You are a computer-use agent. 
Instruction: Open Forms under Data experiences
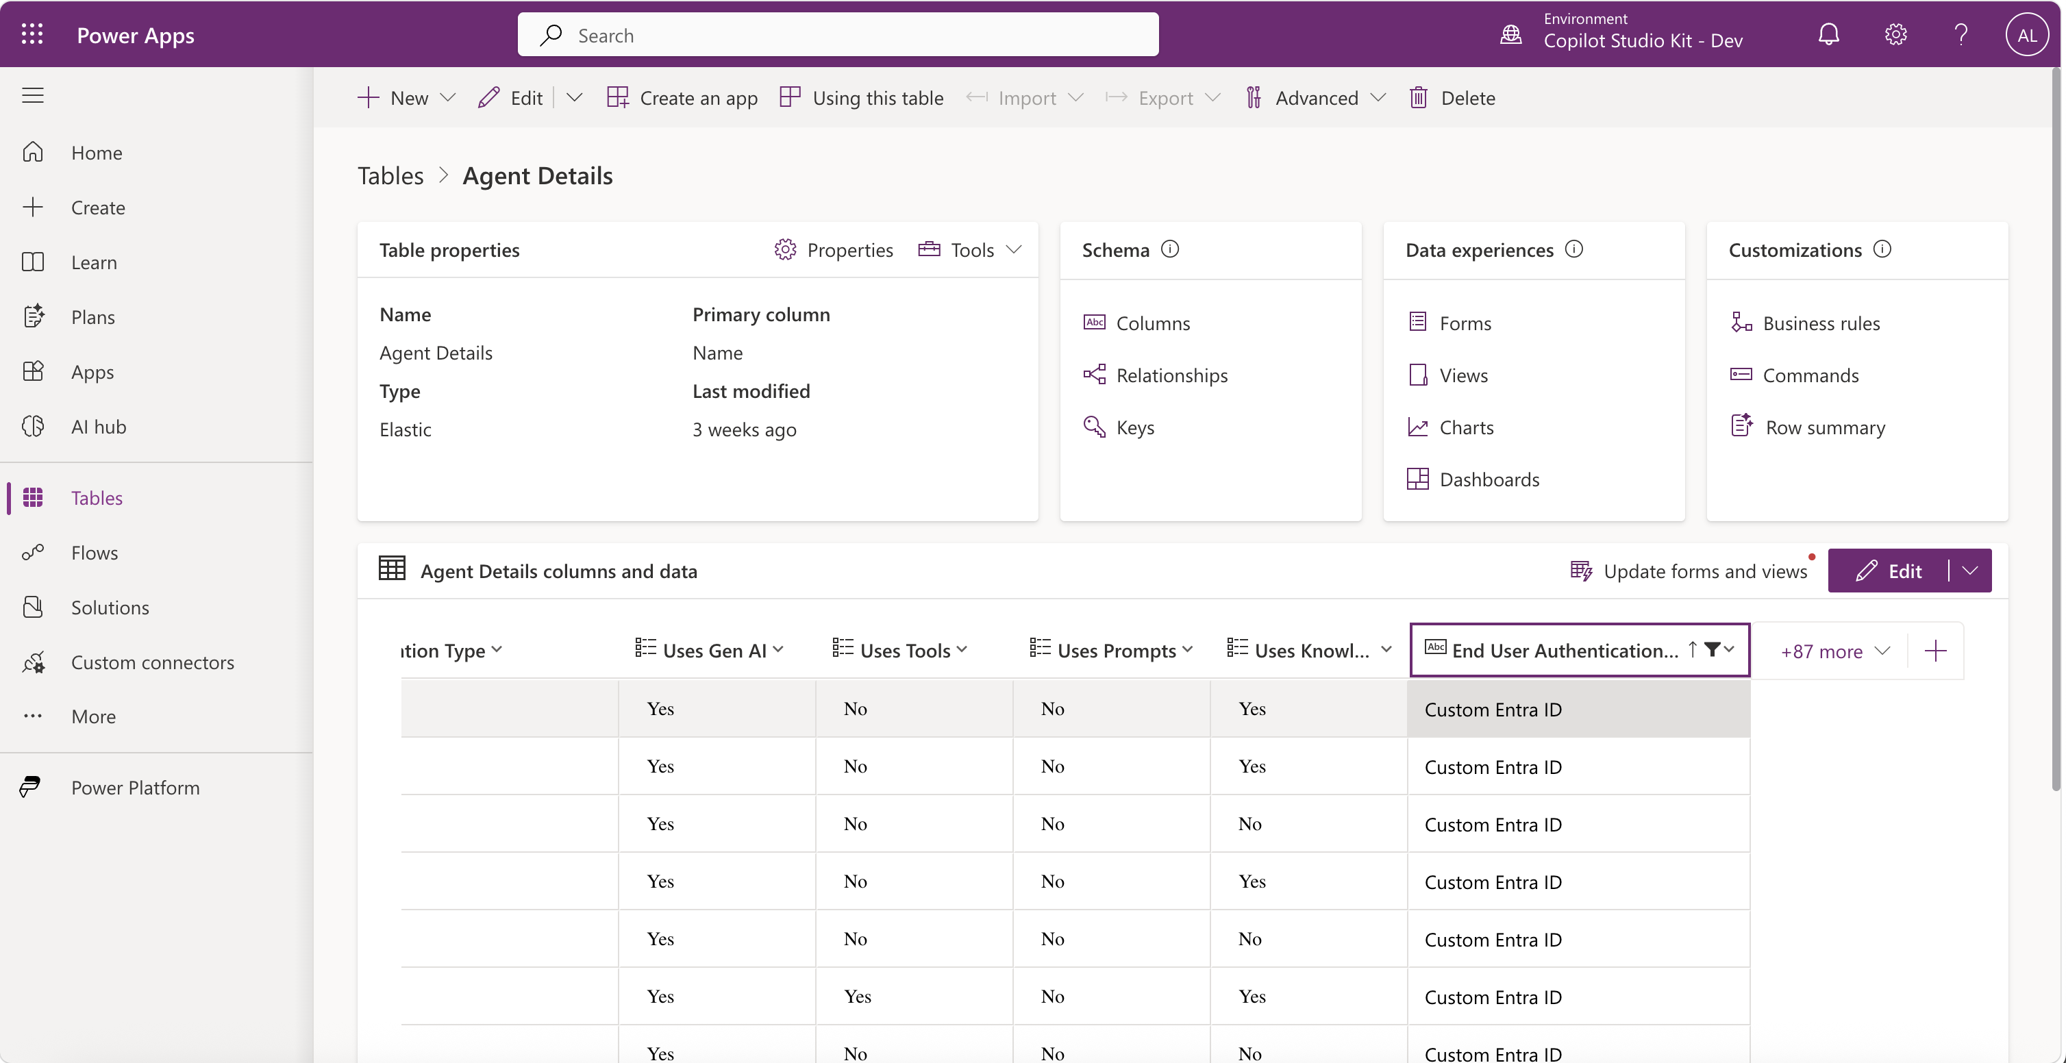coord(1450,323)
